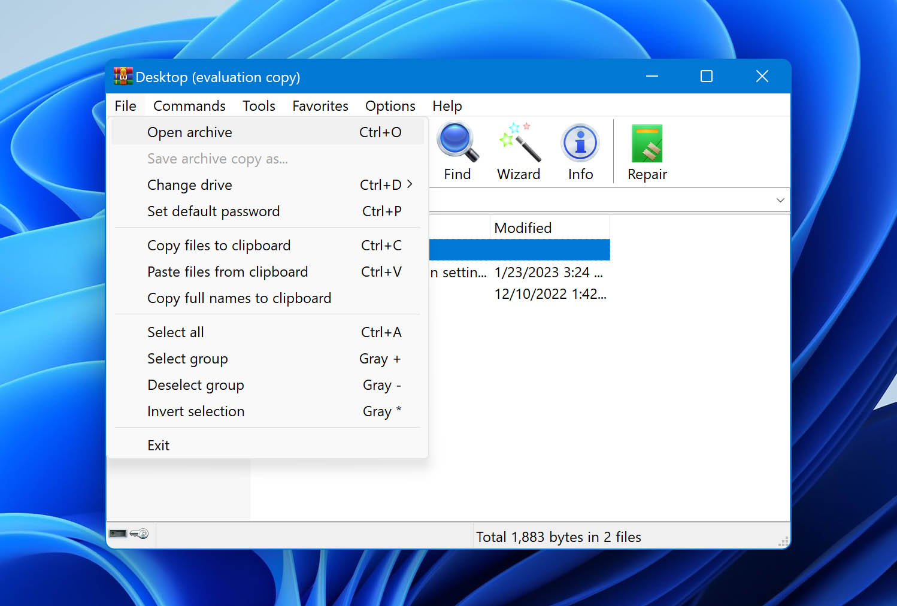Open the Help menu
The width and height of the screenshot is (897, 606).
pos(447,106)
